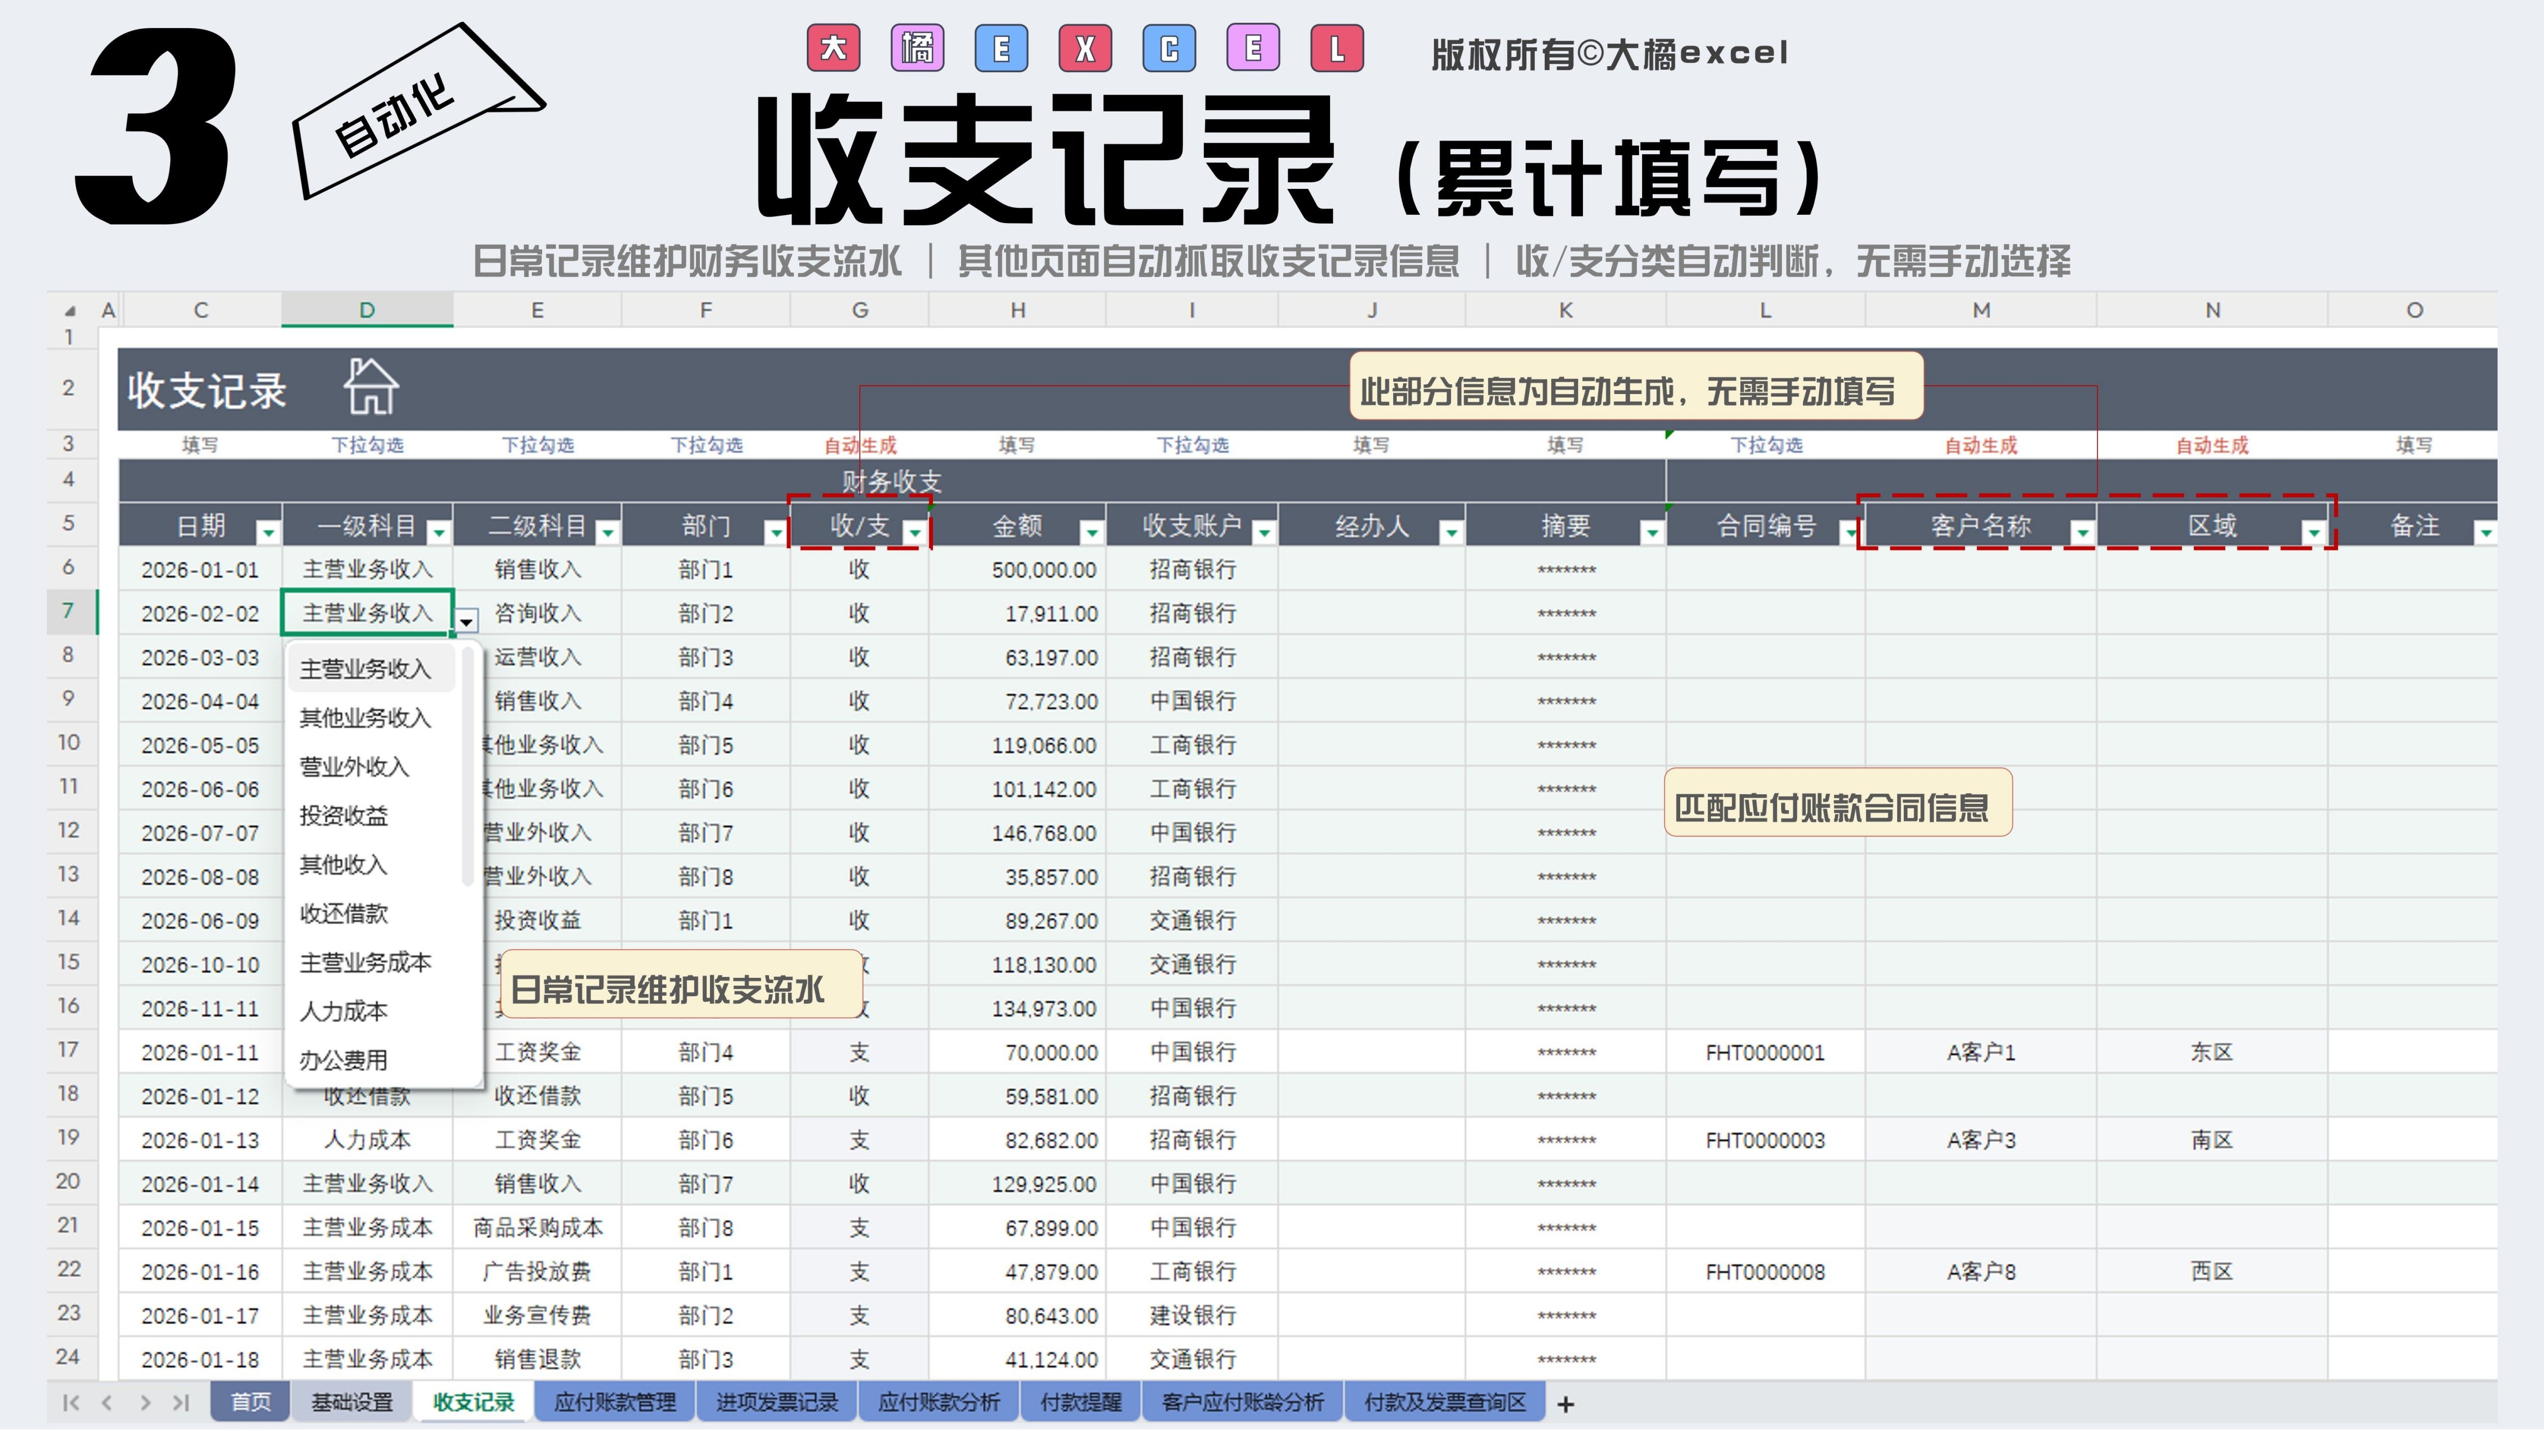
Task: Open the 收/支 column filter arrow
Action: pyautogui.click(x=915, y=534)
